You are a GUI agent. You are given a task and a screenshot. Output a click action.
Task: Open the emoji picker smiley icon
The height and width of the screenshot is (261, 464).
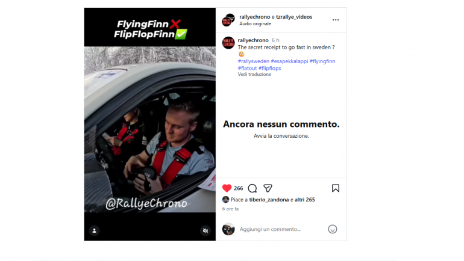click(x=332, y=229)
